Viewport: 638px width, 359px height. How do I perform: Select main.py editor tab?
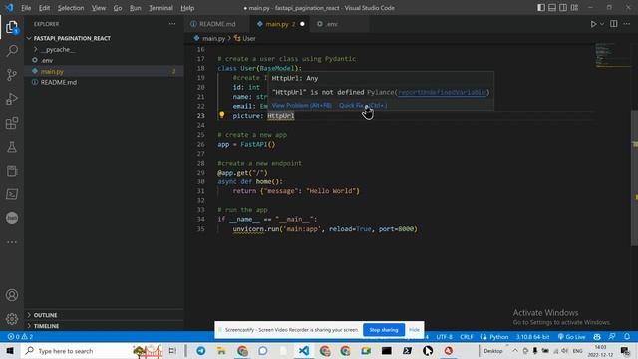click(280, 24)
